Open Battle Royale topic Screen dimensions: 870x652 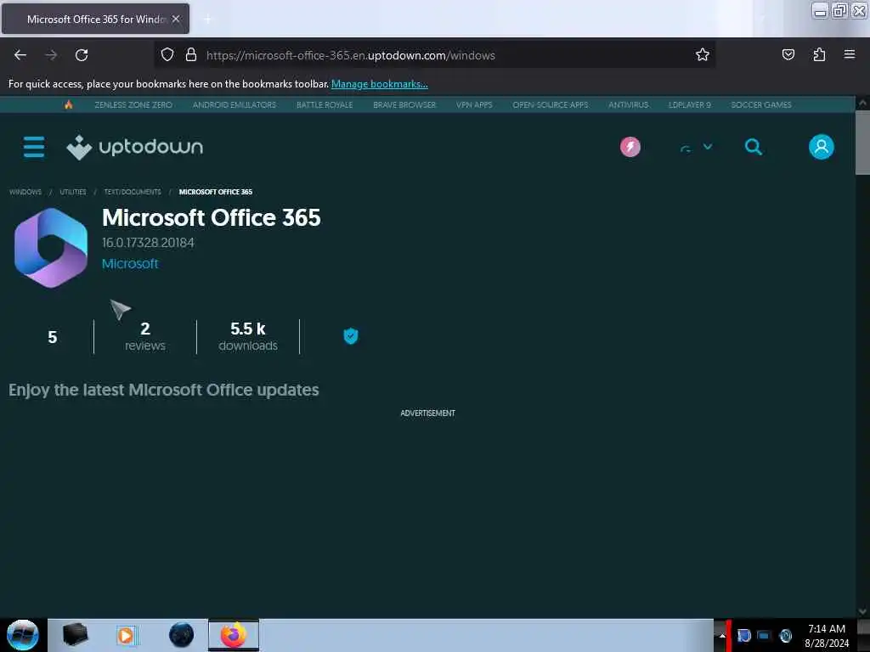[325, 104]
